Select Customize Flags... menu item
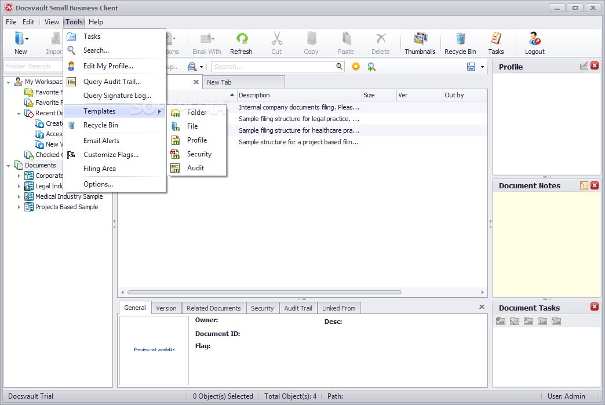The width and height of the screenshot is (605, 405). coord(115,155)
